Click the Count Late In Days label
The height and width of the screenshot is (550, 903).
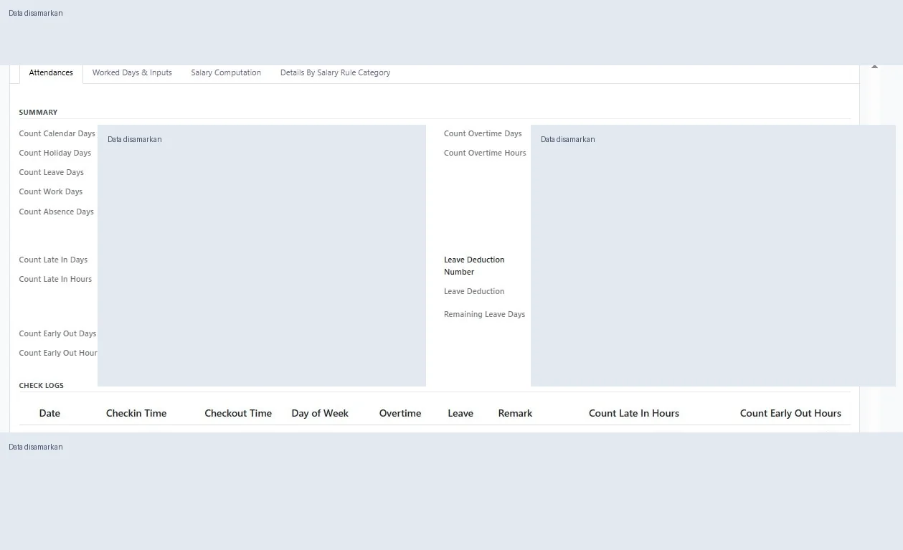click(x=53, y=260)
